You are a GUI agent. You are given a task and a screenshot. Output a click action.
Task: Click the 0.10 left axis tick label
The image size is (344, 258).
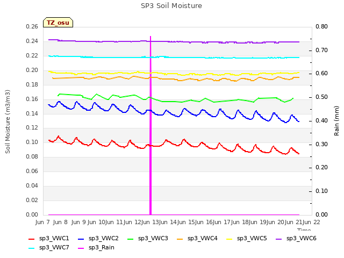click(32, 142)
